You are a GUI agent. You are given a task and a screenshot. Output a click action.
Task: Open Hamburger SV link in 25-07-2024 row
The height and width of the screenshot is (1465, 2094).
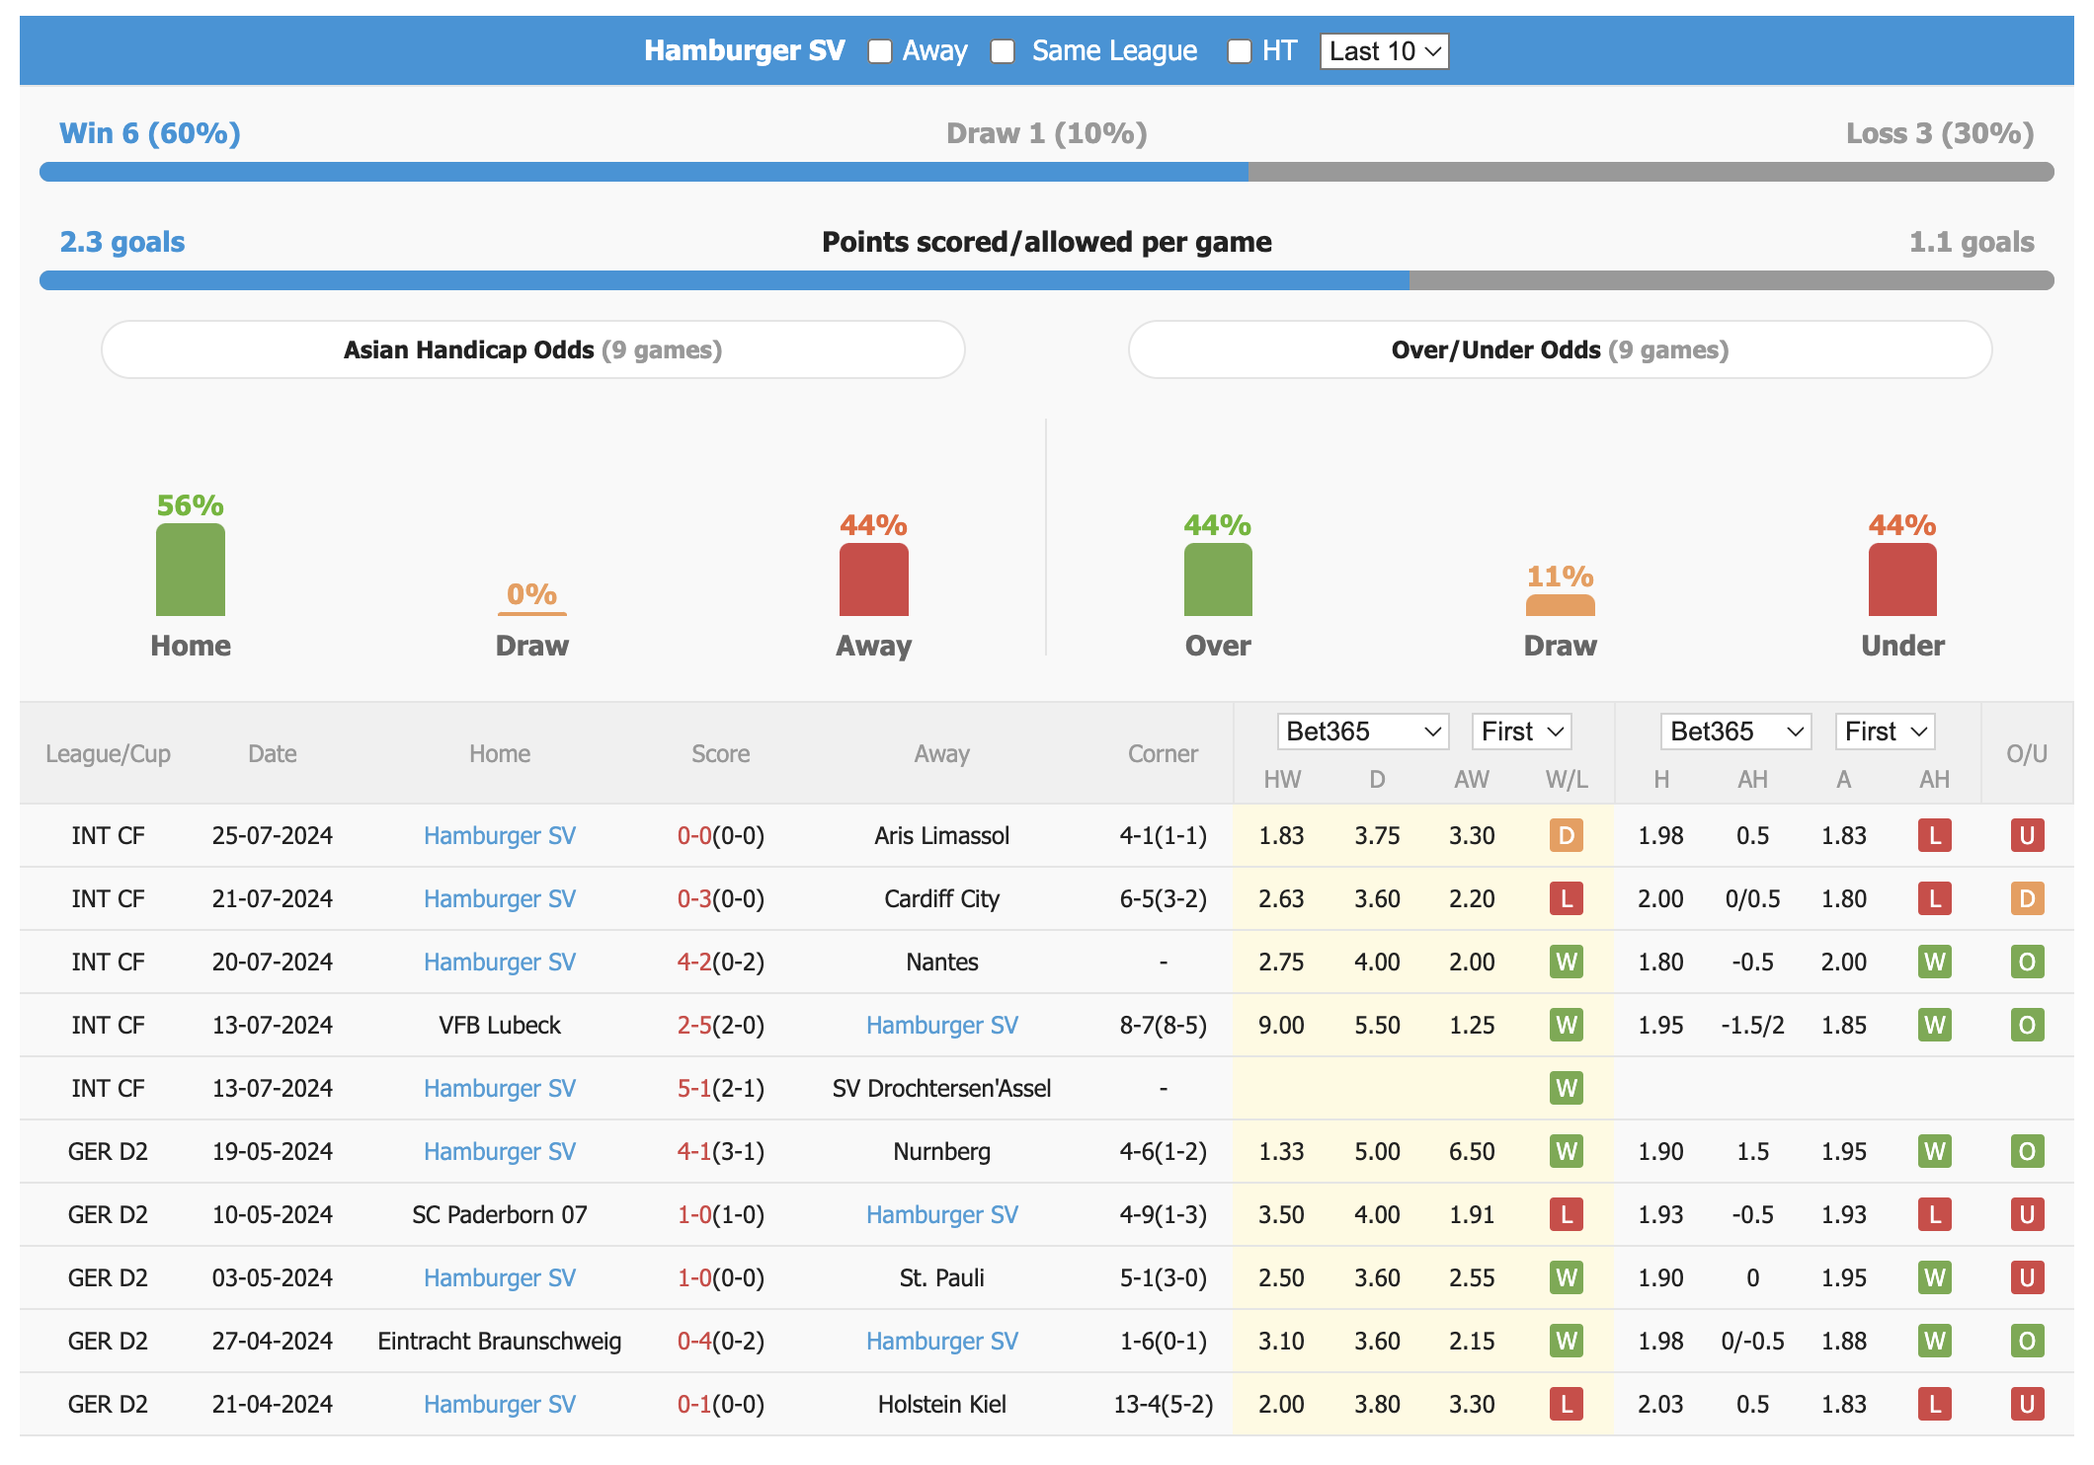click(x=500, y=835)
